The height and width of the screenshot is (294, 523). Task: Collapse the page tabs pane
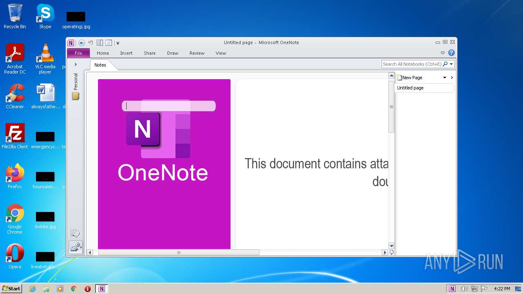(x=451, y=78)
